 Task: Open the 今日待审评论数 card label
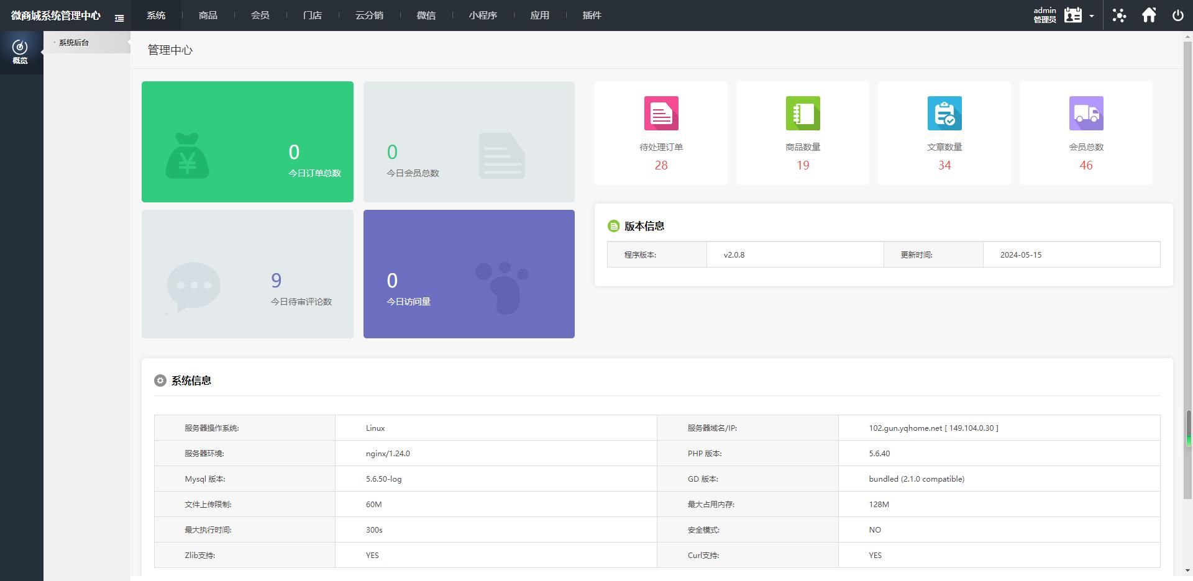click(x=301, y=302)
